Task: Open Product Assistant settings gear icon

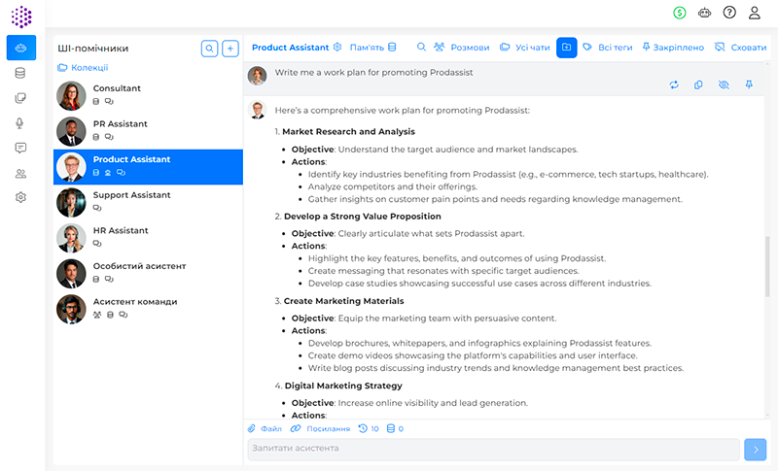Action: (337, 47)
